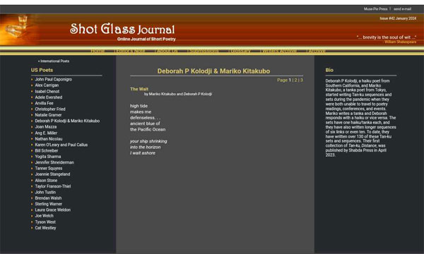Open poet Jennifer Shneiderman
The image size is (424, 254).
(x=54, y=162)
